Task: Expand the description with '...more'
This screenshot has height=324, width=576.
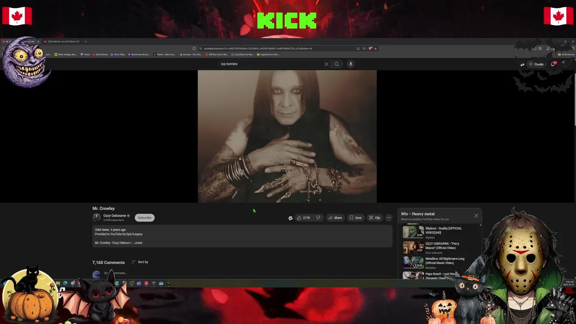Action: 138,243
